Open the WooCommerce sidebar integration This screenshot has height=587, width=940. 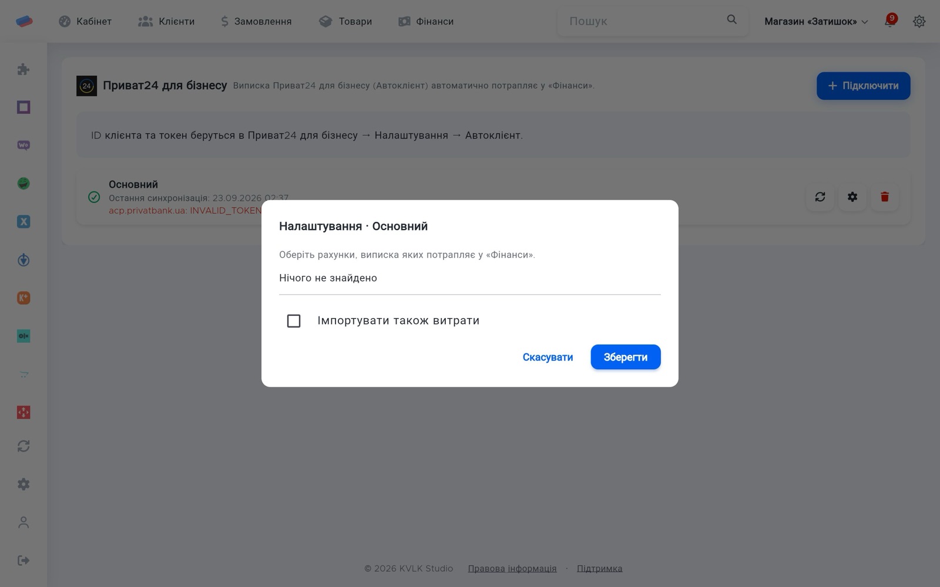tap(23, 145)
